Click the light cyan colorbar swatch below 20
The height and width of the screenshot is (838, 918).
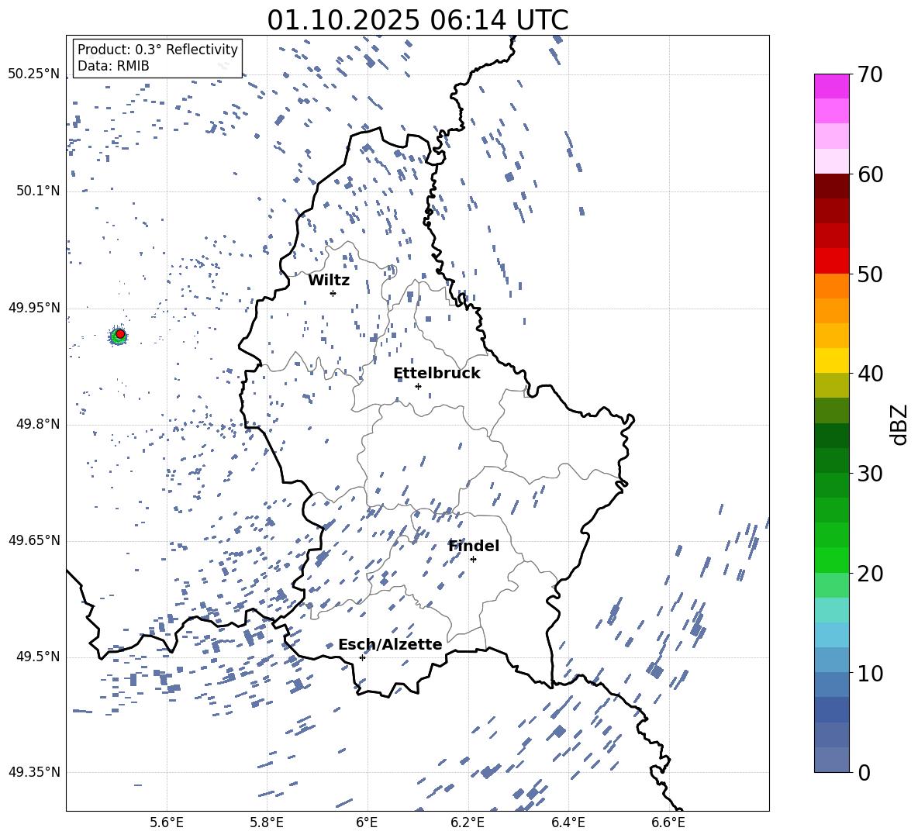coord(831,609)
